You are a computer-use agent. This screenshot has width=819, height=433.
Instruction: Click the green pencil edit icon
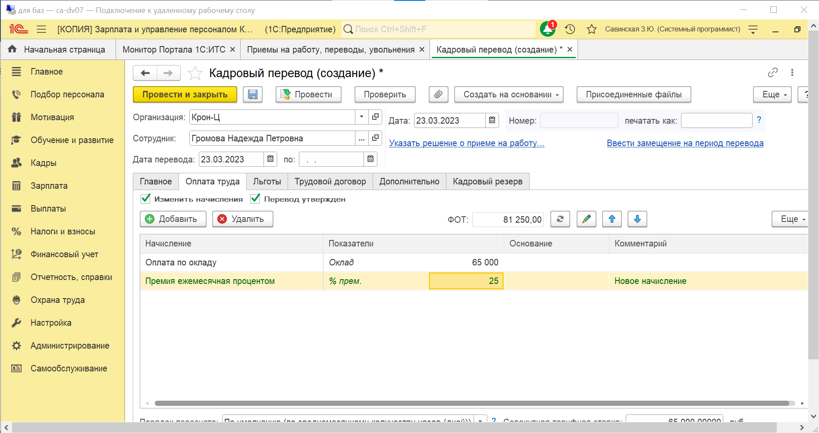(x=586, y=219)
